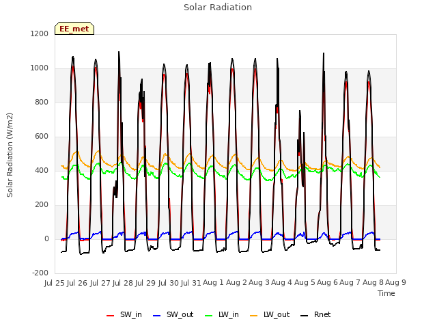Click the SW_in red legend swatch
Image resolution: width=437 pixels, height=328 pixels.
[111, 316]
